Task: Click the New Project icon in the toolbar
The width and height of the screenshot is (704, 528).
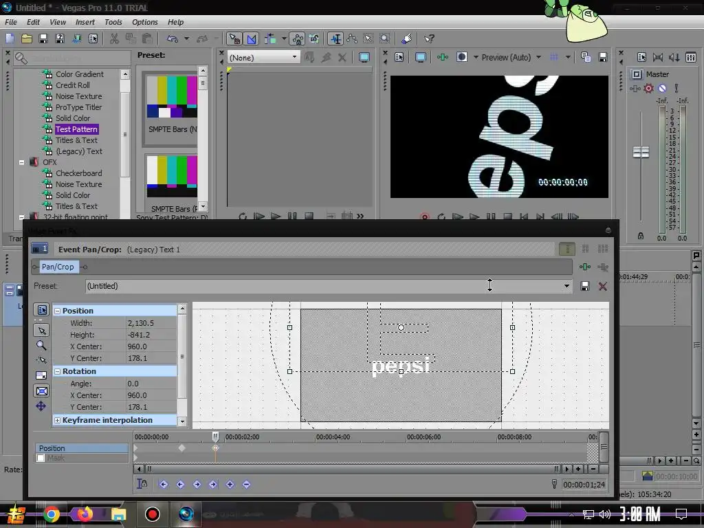Action: click(x=10, y=38)
